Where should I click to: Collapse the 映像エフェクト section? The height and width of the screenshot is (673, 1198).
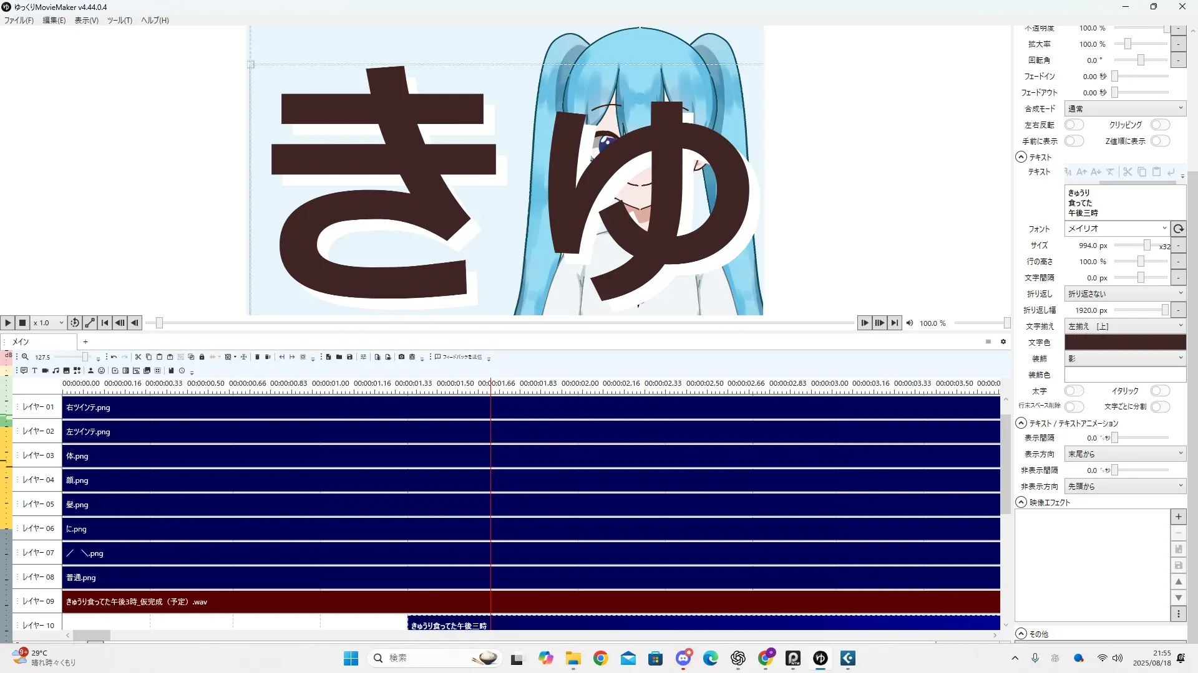tap(1021, 502)
